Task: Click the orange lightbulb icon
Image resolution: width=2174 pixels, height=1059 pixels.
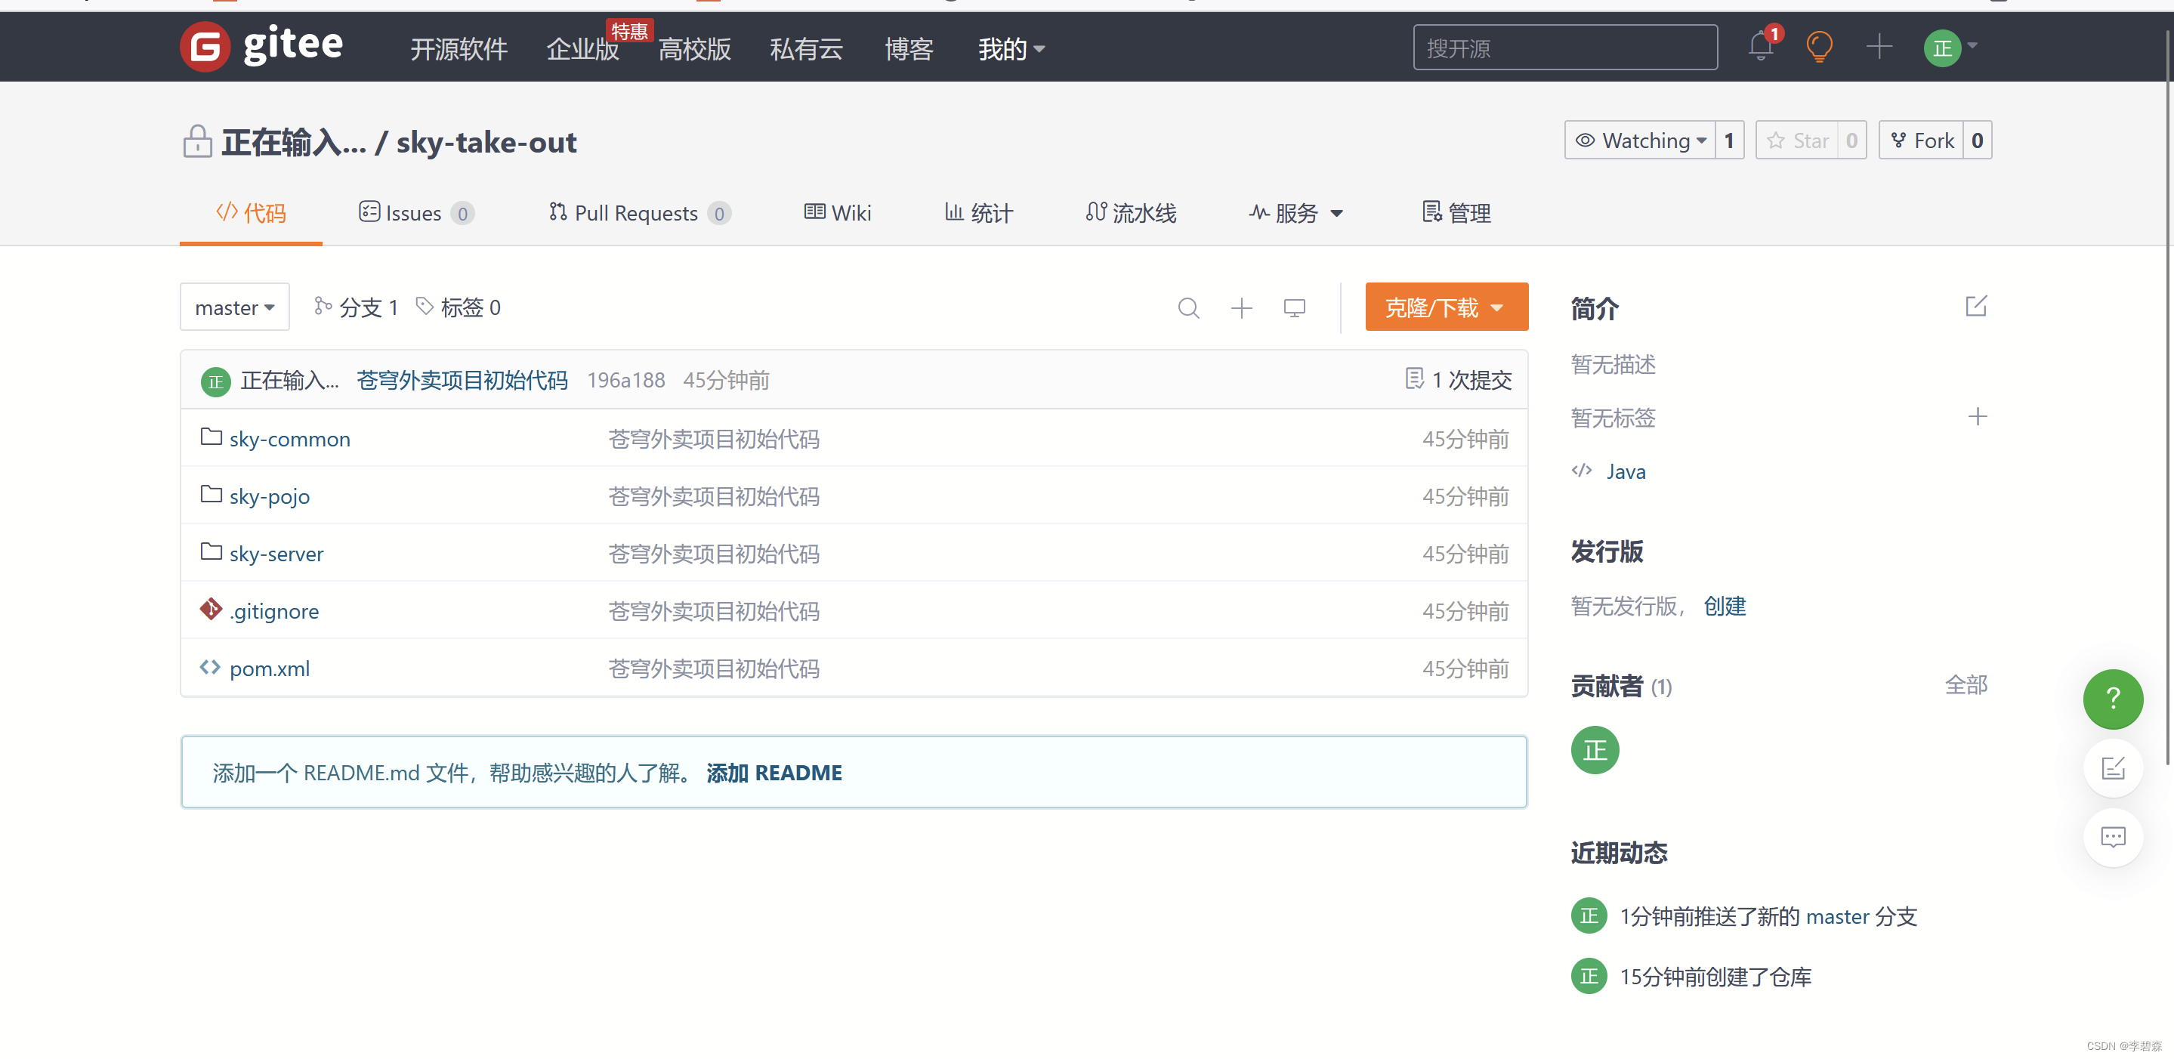Action: (x=1819, y=46)
